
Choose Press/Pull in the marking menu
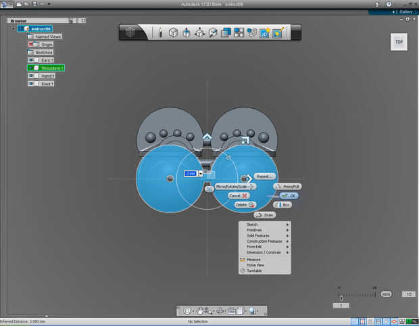287,187
